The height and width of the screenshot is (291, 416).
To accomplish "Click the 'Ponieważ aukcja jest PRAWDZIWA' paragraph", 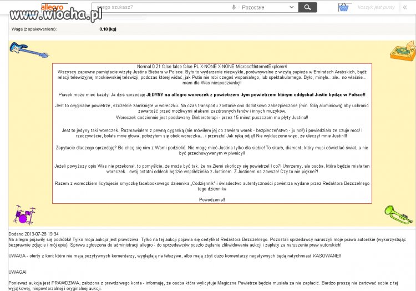I will pos(204,286).
